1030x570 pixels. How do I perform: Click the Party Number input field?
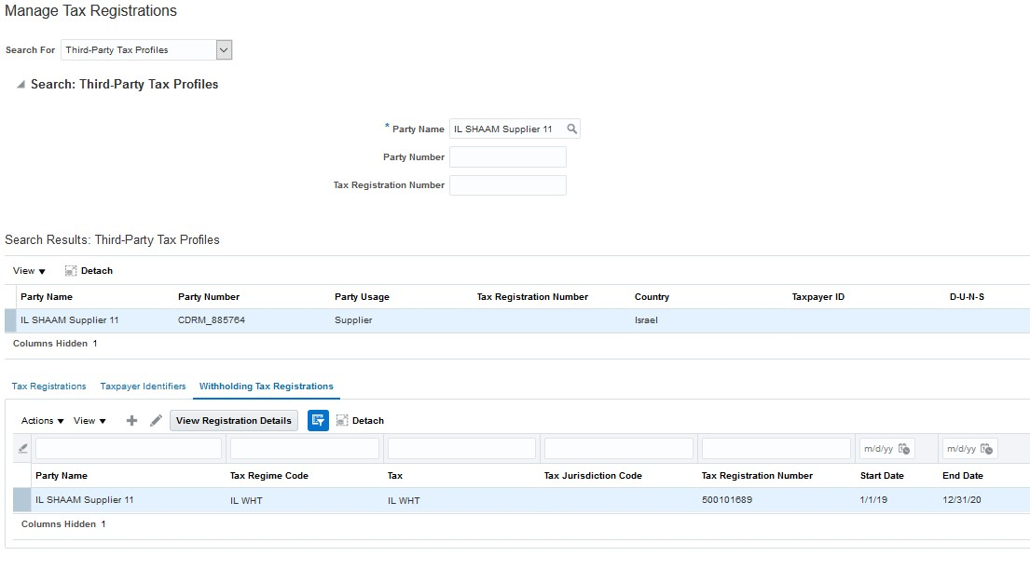(508, 157)
